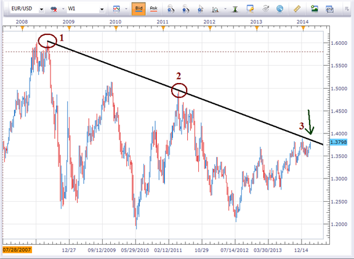The height and width of the screenshot is (259, 354).
Task: Click the save chart as image icon
Action: pos(314,9)
